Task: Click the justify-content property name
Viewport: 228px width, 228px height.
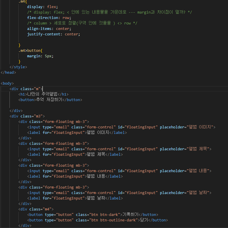Action: 44,34
